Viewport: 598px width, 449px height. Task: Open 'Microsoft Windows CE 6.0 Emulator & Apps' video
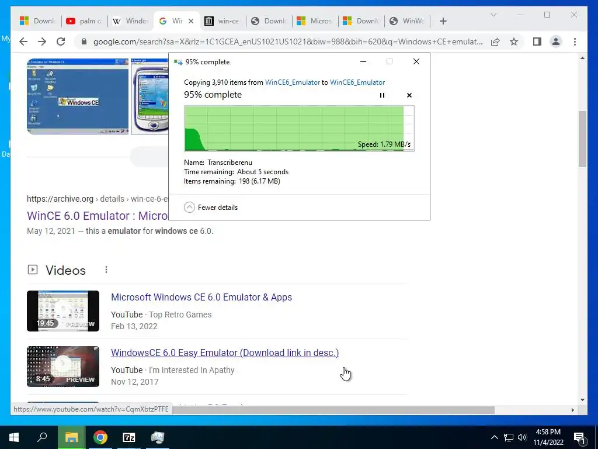pos(201,298)
